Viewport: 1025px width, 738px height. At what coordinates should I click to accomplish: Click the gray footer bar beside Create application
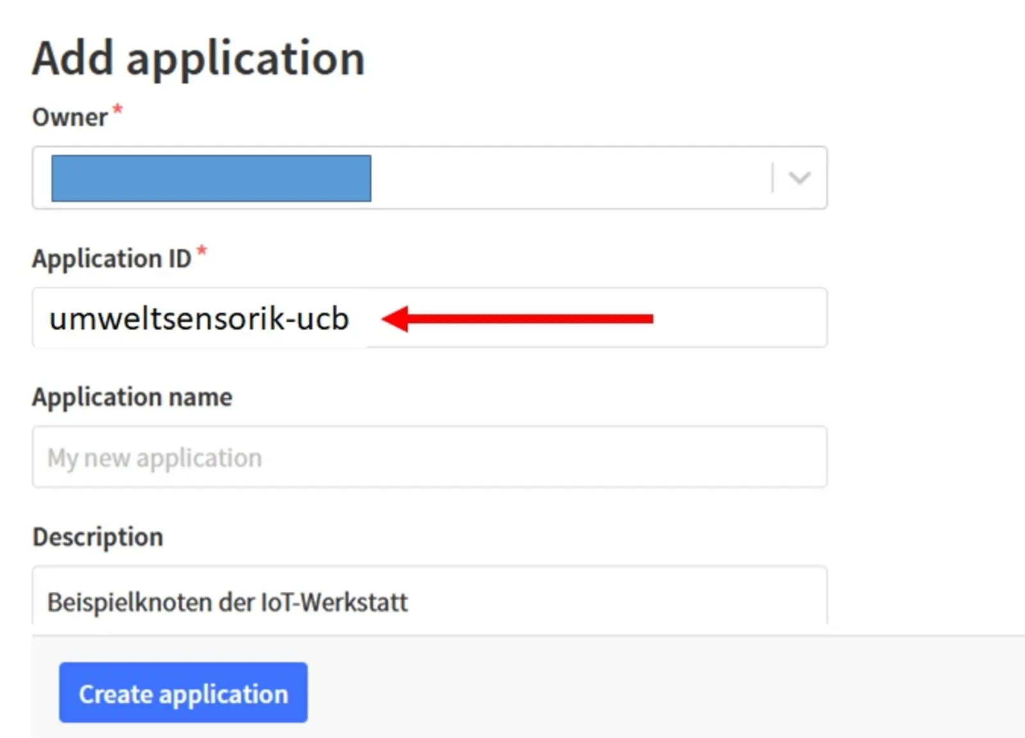[x=641, y=692]
